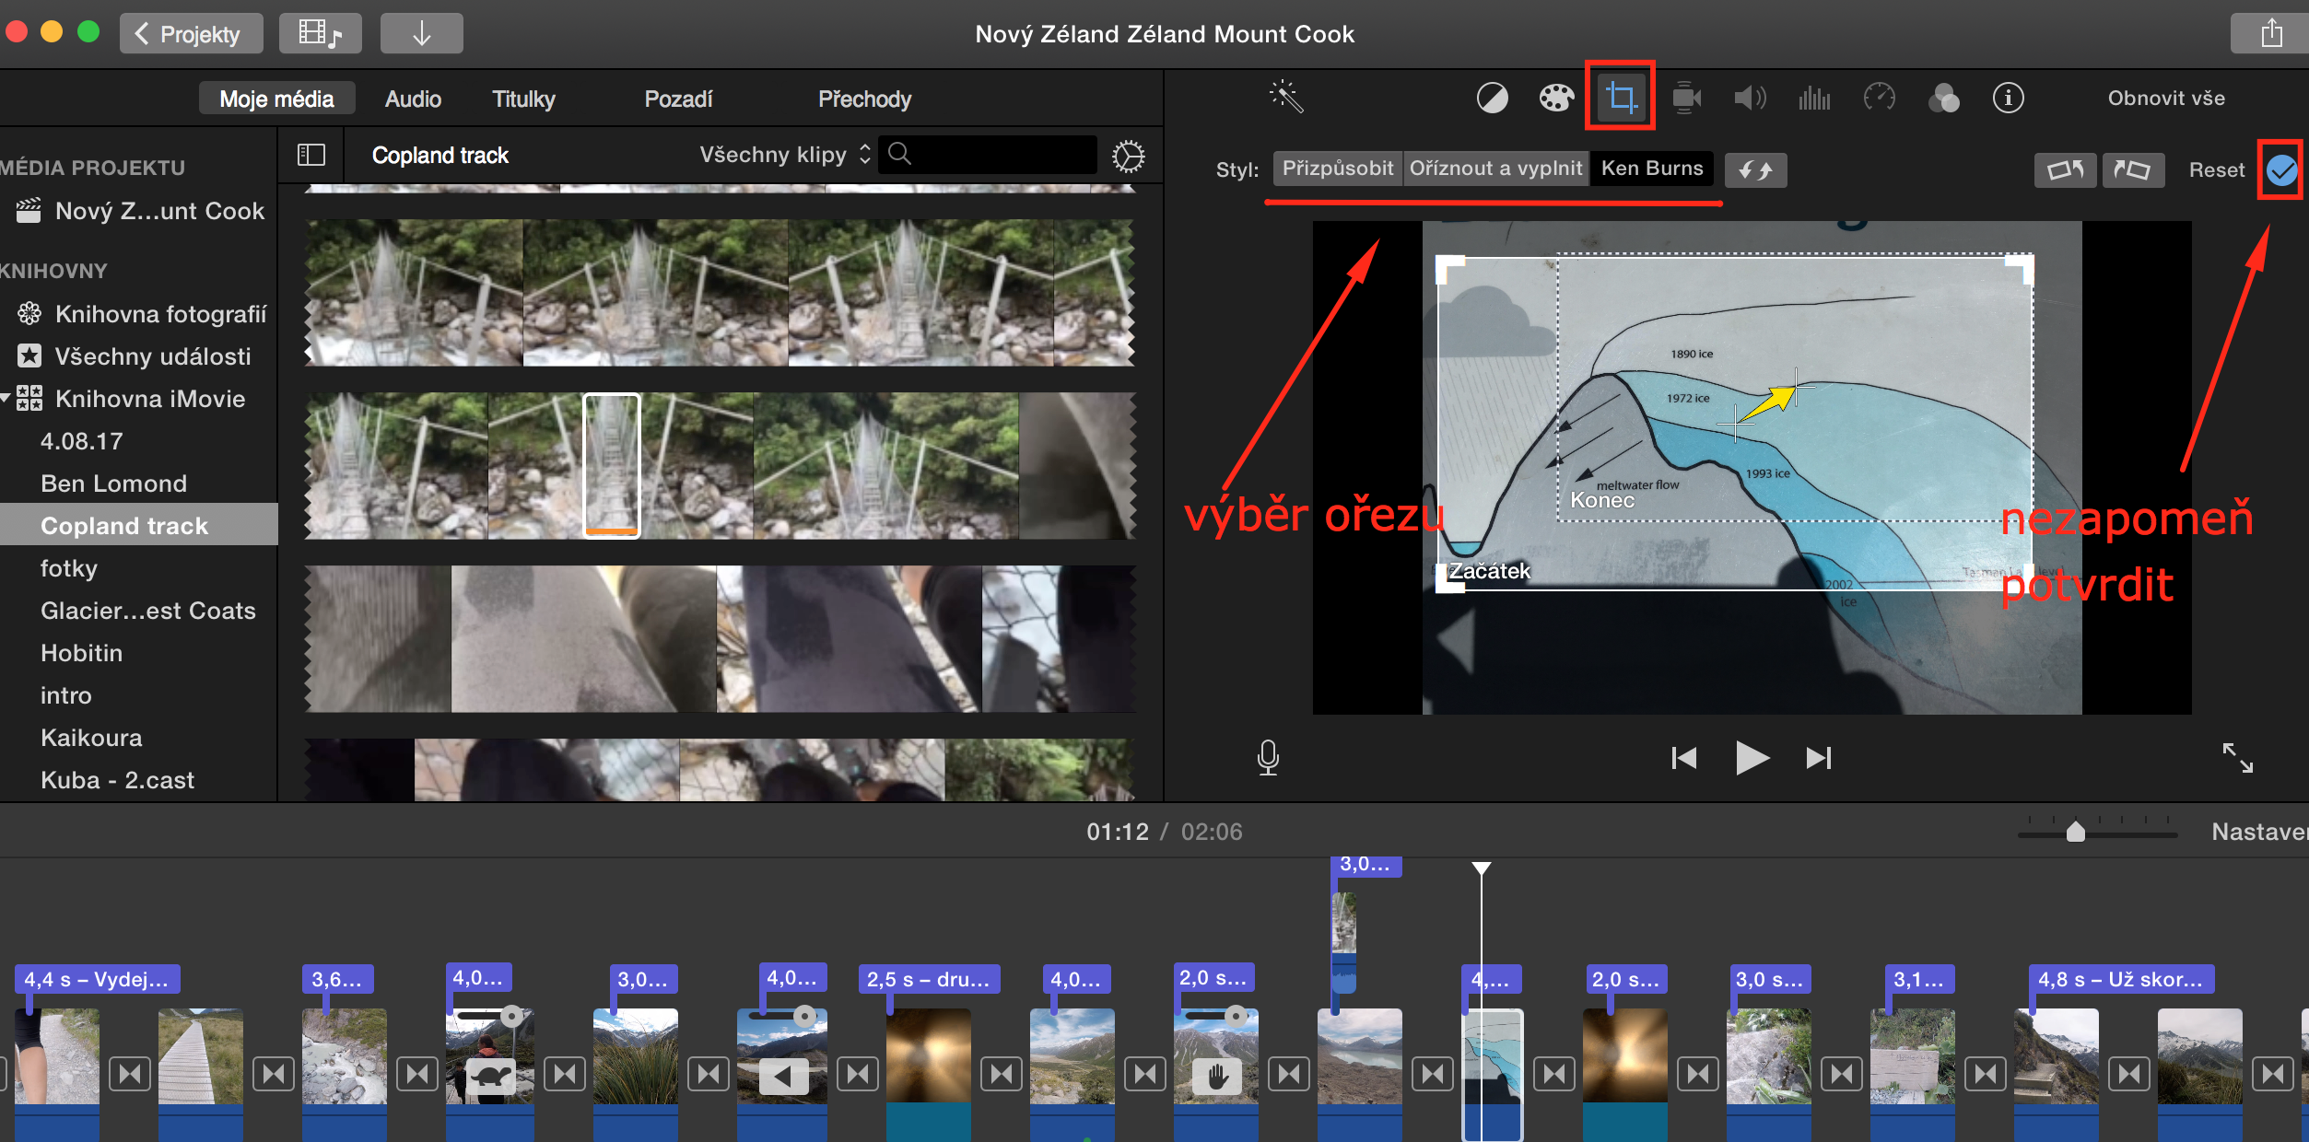This screenshot has width=2309, height=1142.
Task: Click Reset to discard crop changes
Action: [2216, 169]
